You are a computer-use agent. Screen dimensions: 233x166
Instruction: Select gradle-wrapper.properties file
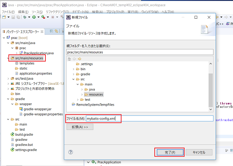click(x=43, y=114)
